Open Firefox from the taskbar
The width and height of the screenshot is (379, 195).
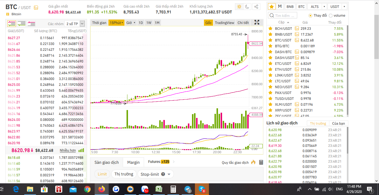(101, 189)
